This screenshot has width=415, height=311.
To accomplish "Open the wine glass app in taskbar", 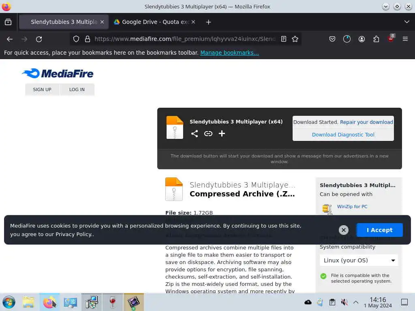I will pyautogui.click(x=113, y=302).
